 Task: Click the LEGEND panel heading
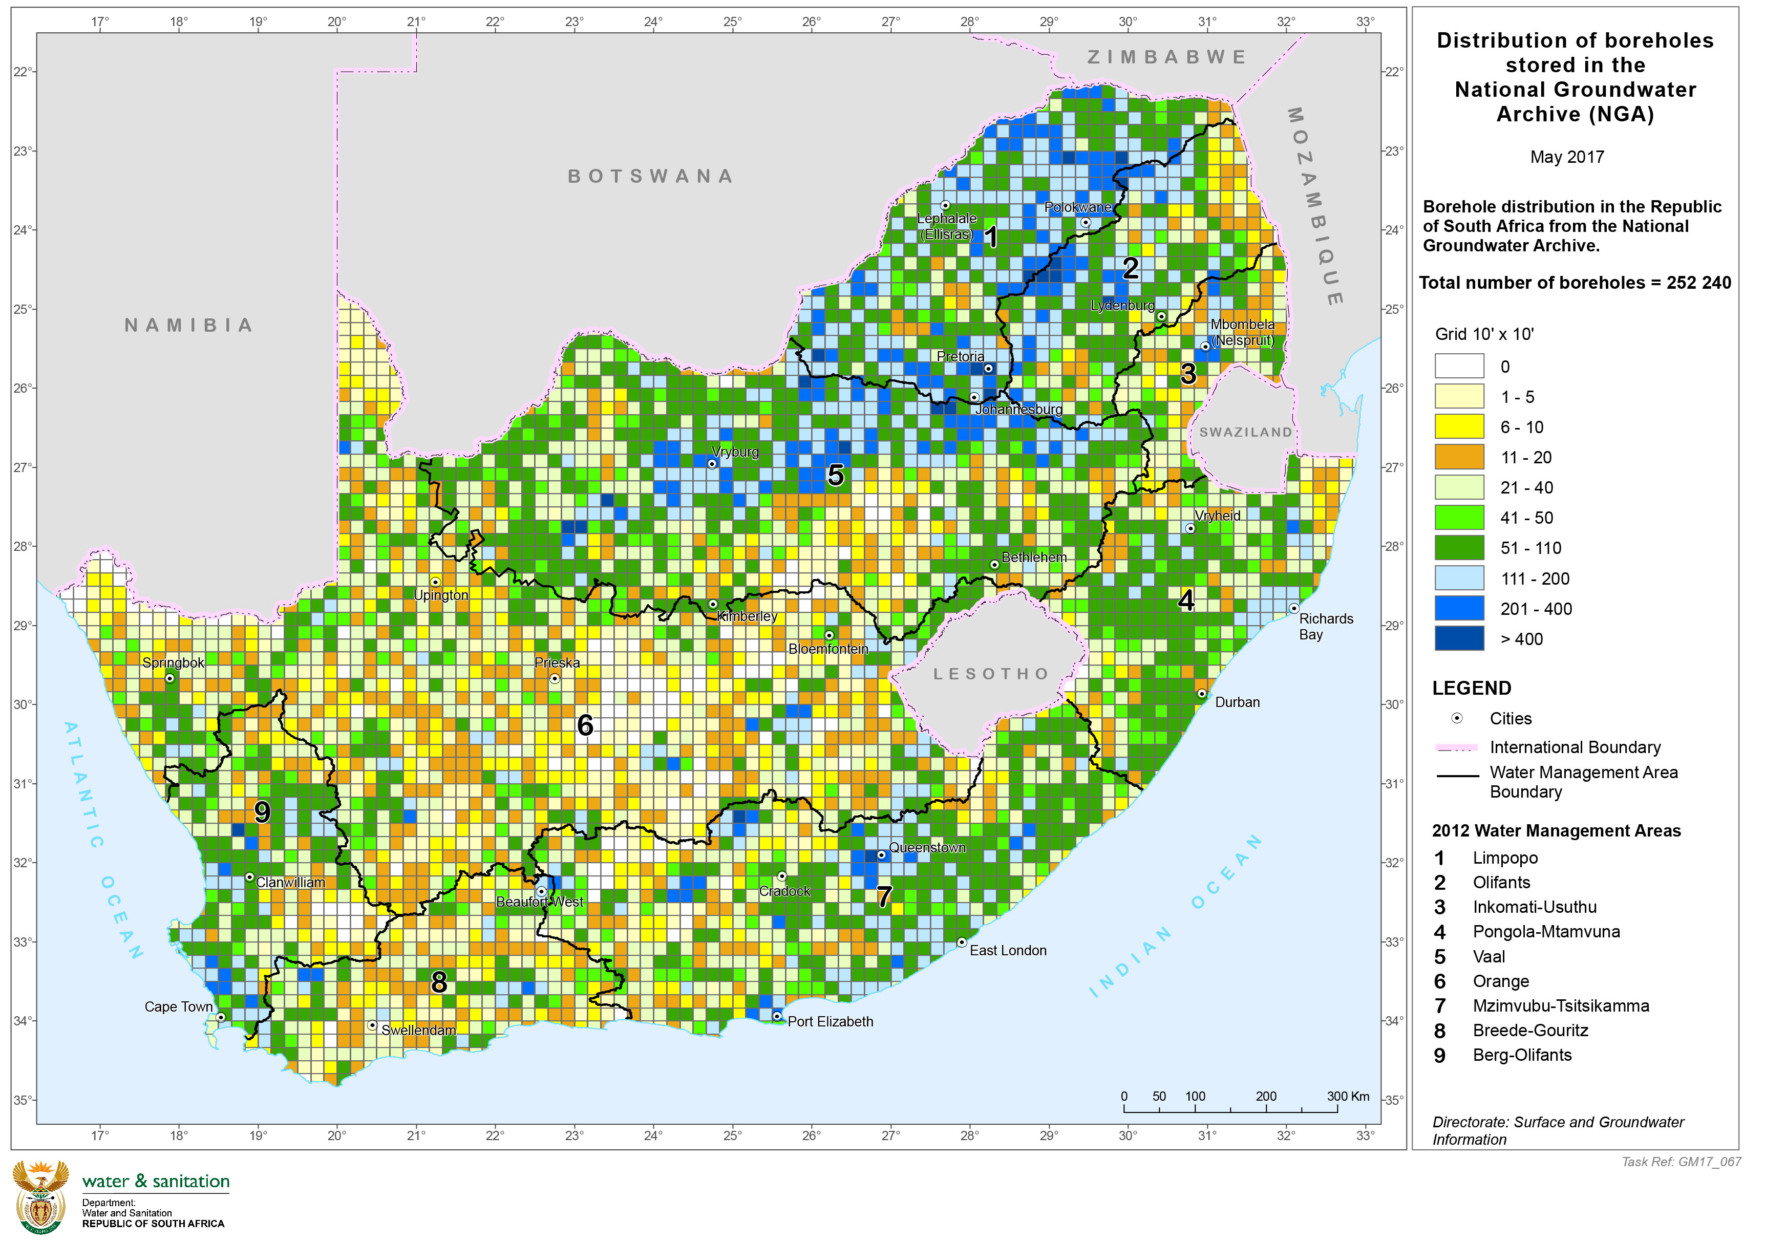1472,688
